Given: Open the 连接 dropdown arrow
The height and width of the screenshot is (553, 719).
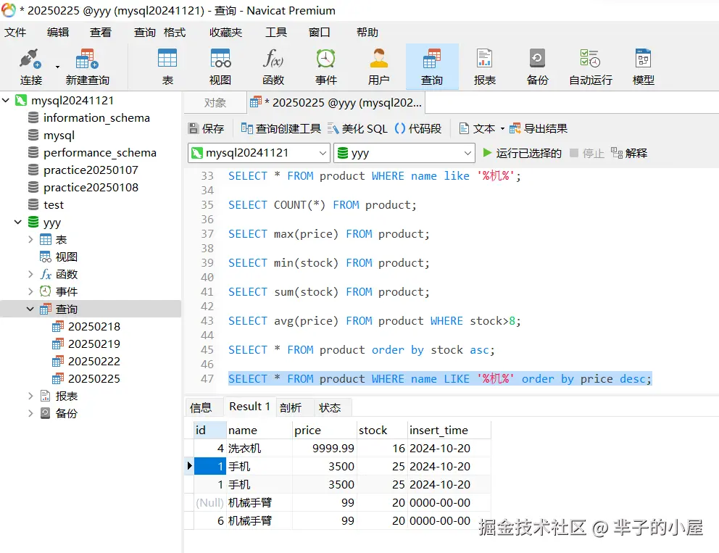Looking at the screenshot, I should point(57,67).
